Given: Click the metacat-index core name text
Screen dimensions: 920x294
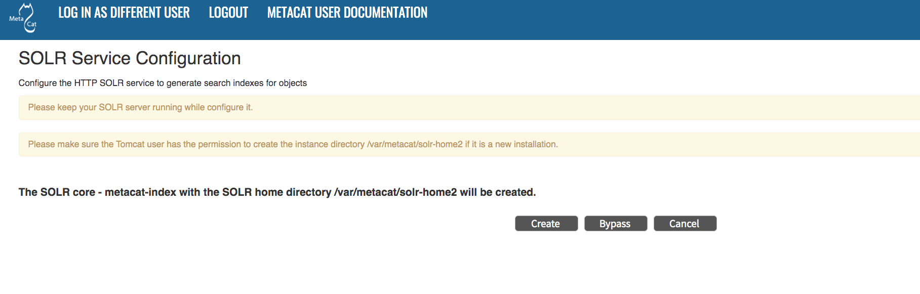Looking at the screenshot, I should pyautogui.click(x=140, y=192).
